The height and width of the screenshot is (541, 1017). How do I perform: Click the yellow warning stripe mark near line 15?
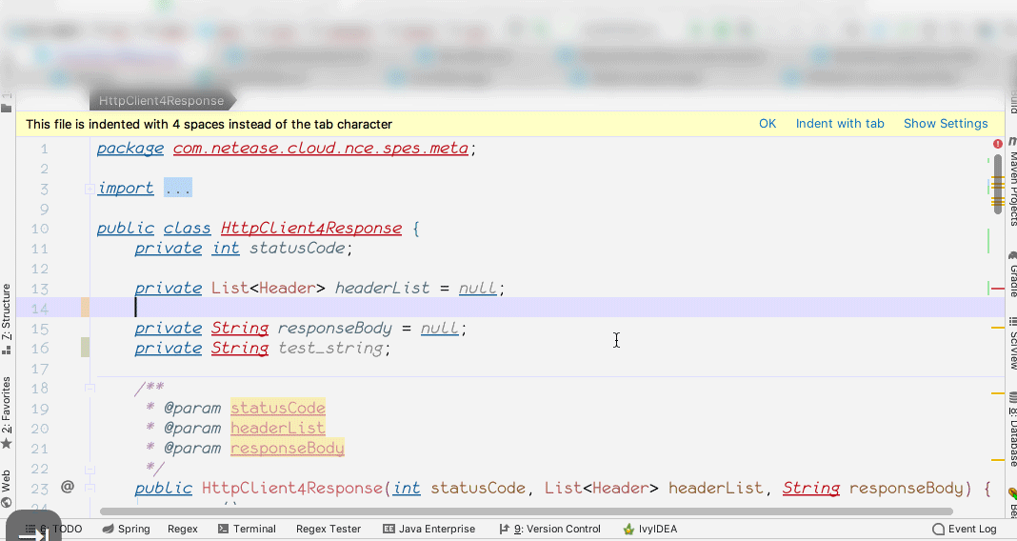pyautogui.click(x=998, y=328)
